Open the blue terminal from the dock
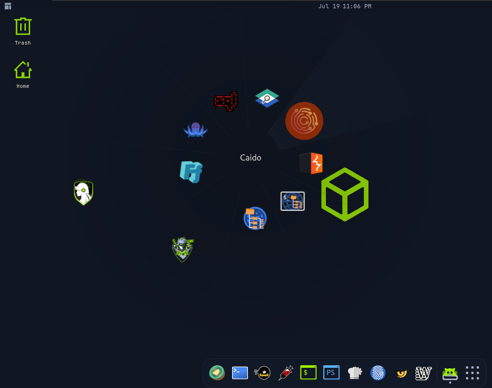Viewport: 492px width, 388px height. [x=240, y=372]
